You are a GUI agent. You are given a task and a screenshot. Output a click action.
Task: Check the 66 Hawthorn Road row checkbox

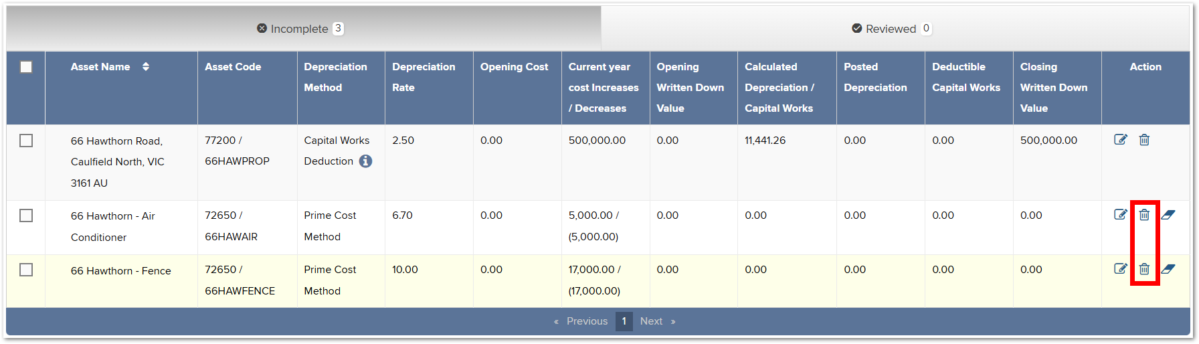pyautogui.click(x=26, y=141)
